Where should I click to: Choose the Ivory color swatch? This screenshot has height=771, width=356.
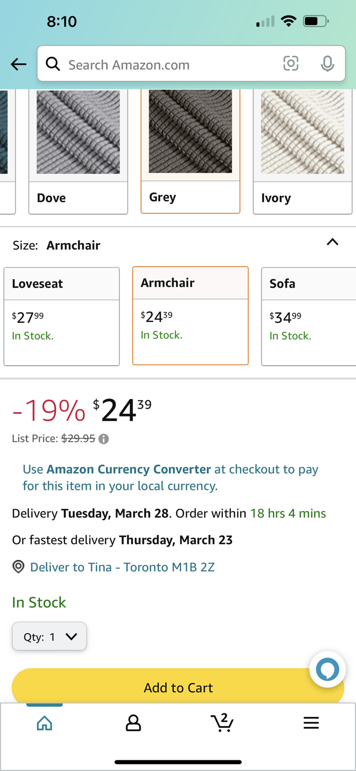(x=303, y=152)
